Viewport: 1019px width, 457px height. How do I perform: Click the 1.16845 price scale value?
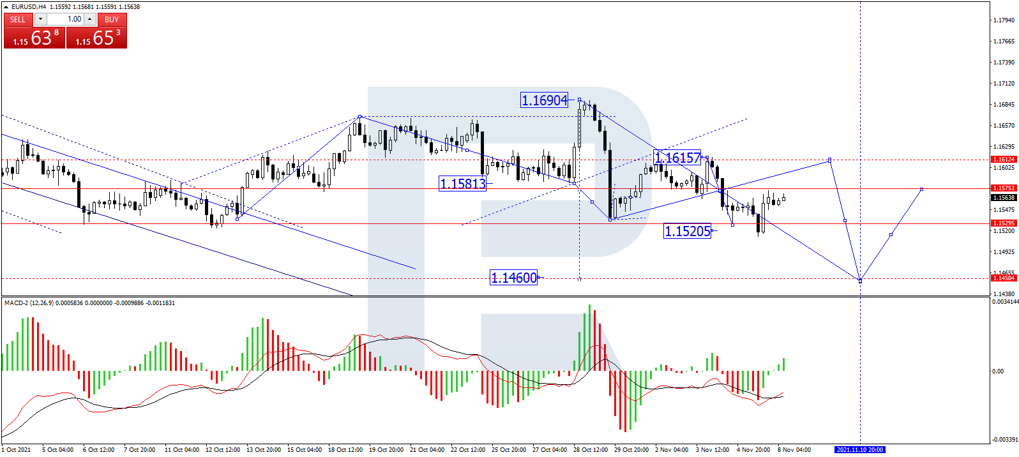point(1004,105)
